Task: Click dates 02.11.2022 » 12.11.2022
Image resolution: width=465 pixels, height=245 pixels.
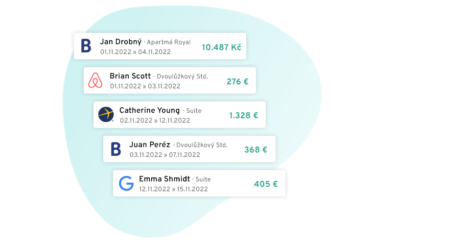Action: 155,121
